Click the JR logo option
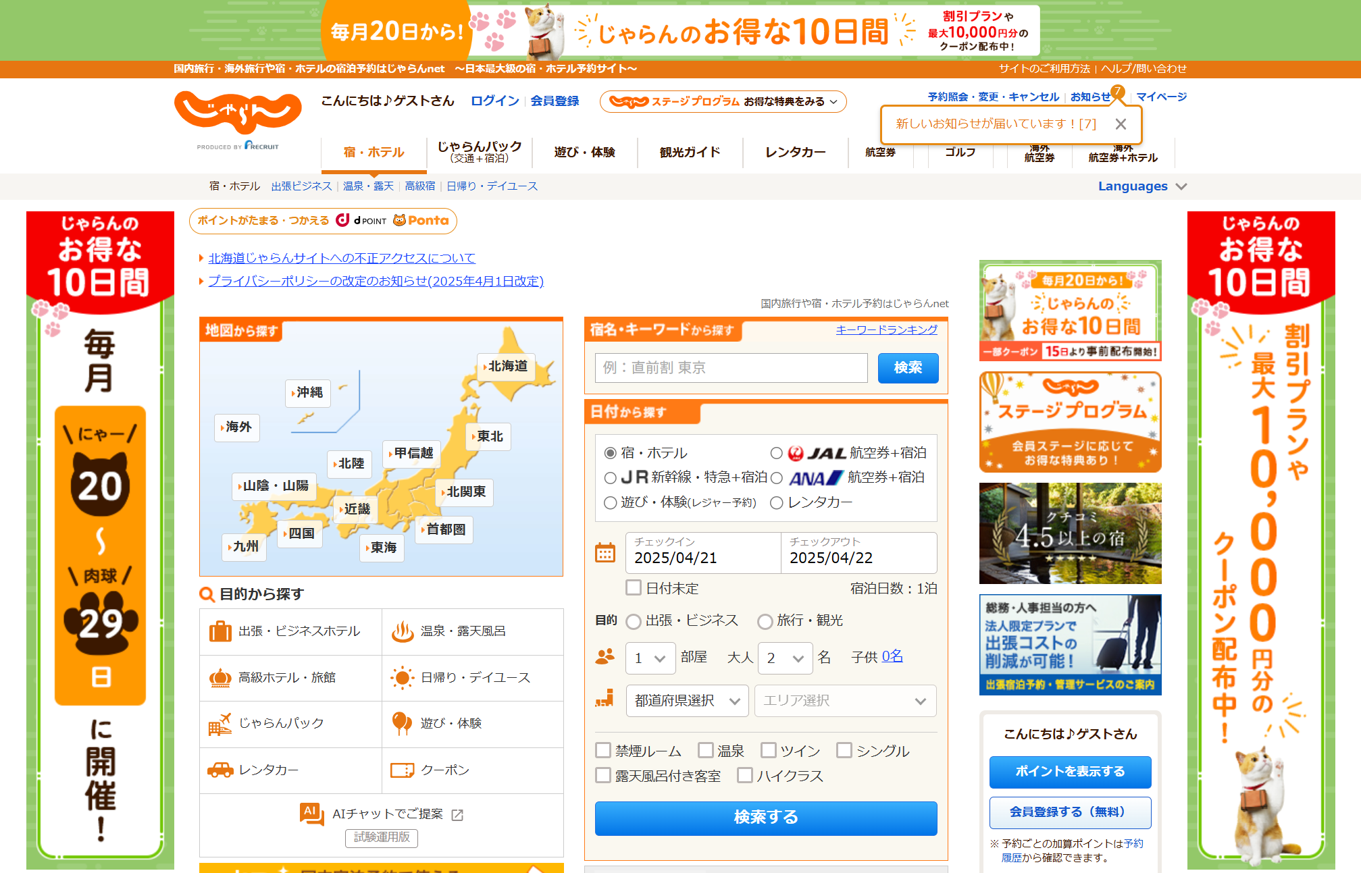The image size is (1361, 873). click(x=634, y=477)
